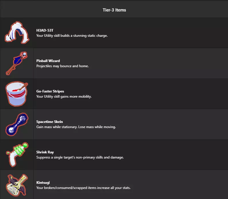This screenshot has height=199, width=228.
Task: Click the 'Gain mass while stationary' description
Action: (x=76, y=127)
